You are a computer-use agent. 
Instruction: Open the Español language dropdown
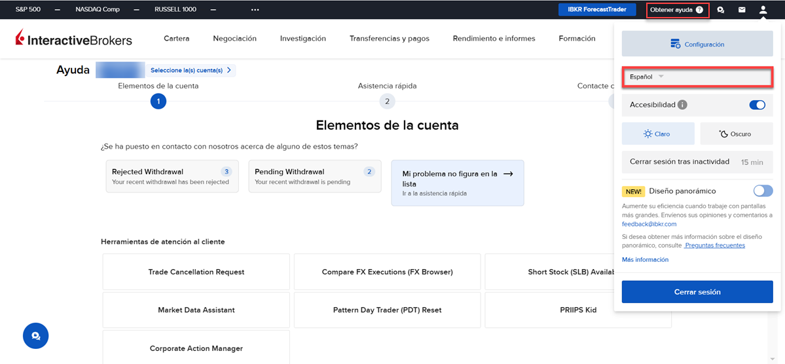[697, 77]
